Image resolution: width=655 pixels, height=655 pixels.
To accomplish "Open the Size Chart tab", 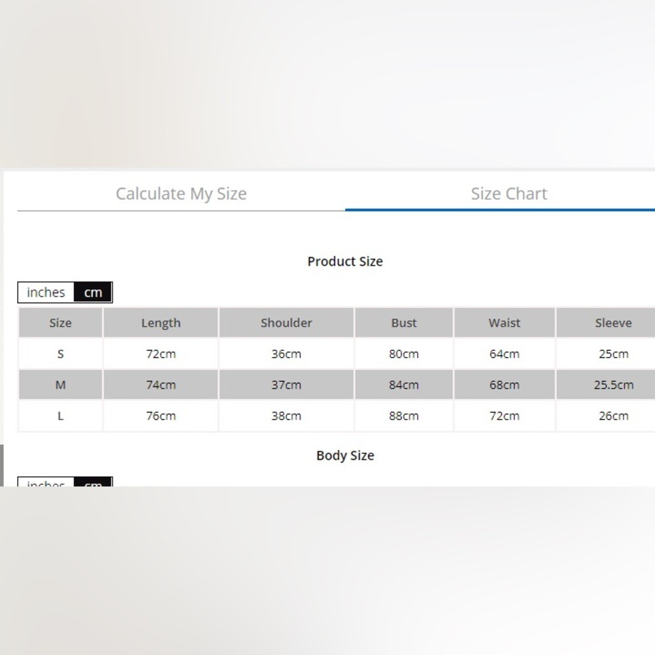I will point(509,194).
